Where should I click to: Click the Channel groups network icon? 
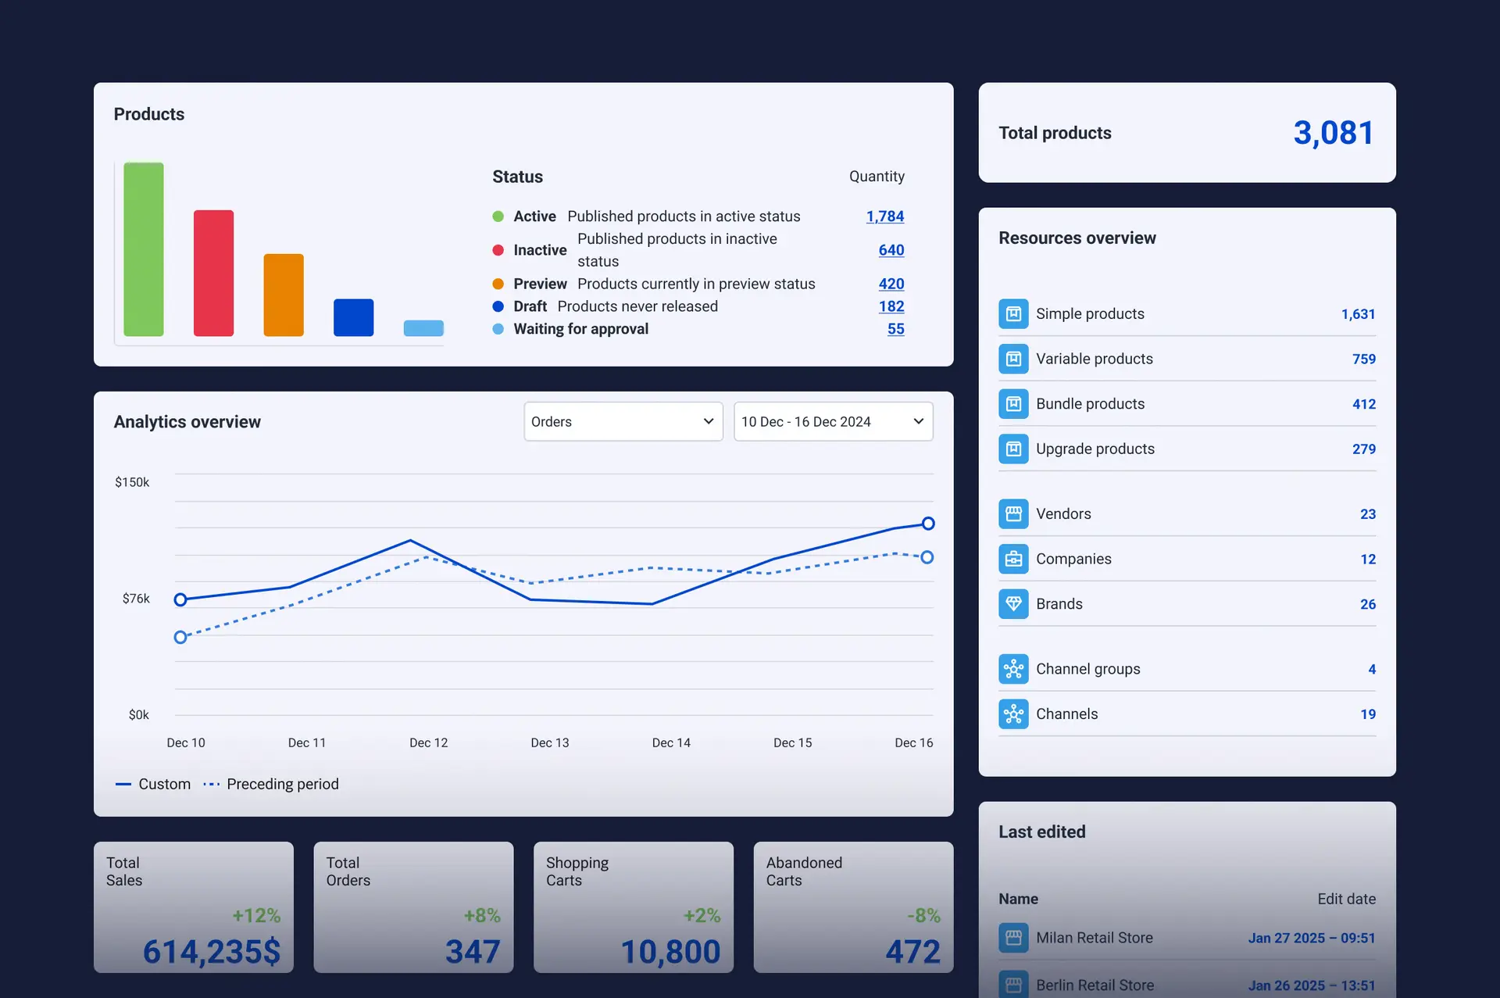(x=1013, y=669)
